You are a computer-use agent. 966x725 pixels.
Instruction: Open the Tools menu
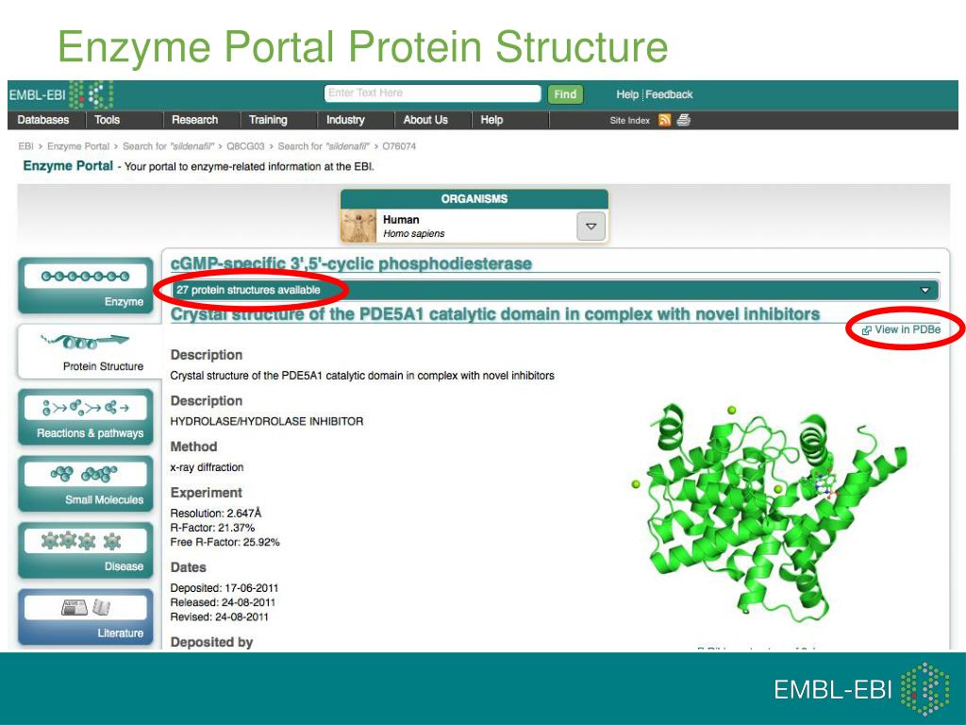coord(108,120)
